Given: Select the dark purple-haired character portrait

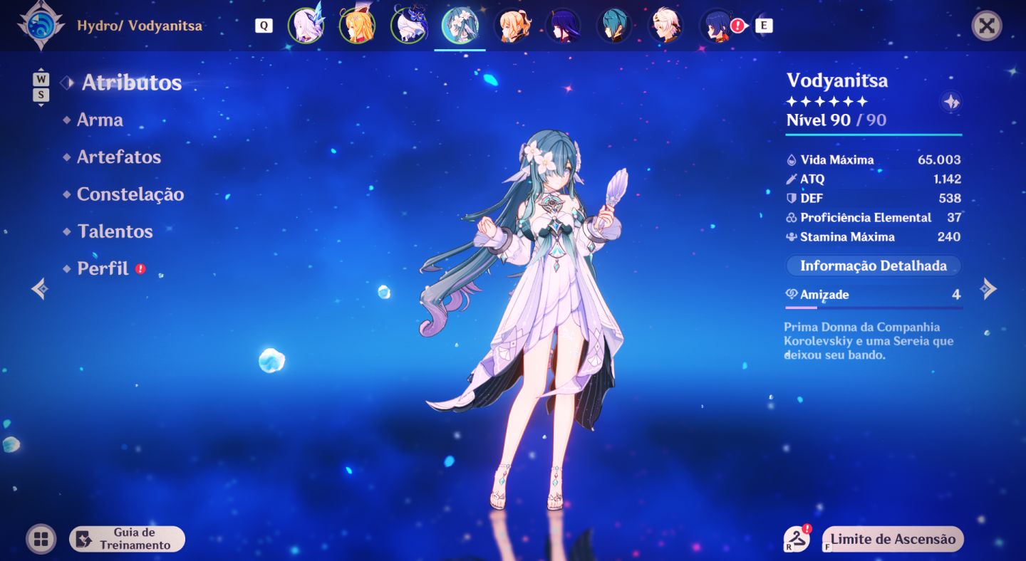Looking at the screenshot, I should tap(563, 26).
